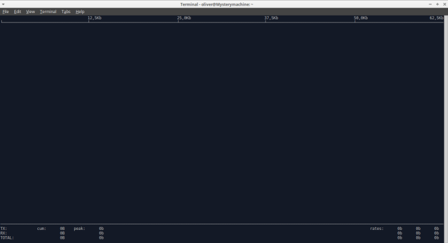Click the 12,5Kb scale label

coord(95,18)
